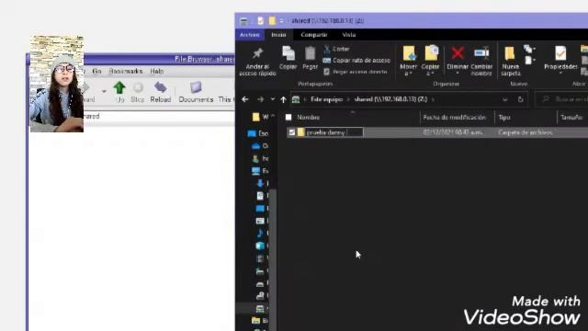Click Este equipo in the address breadcrumb

coord(327,99)
